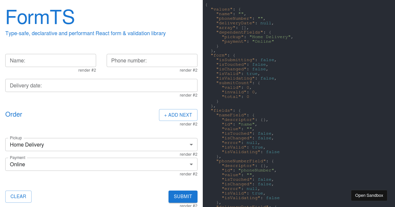Click inside the Phone number input field

[x=152, y=60]
